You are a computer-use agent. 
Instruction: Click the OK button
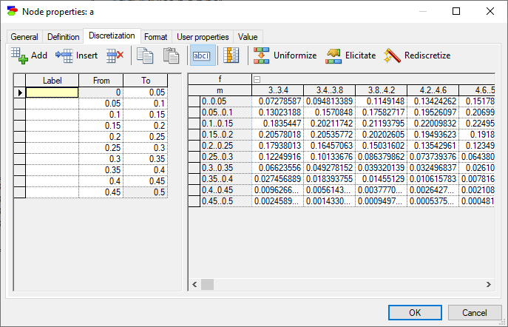pyautogui.click(x=415, y=313)
